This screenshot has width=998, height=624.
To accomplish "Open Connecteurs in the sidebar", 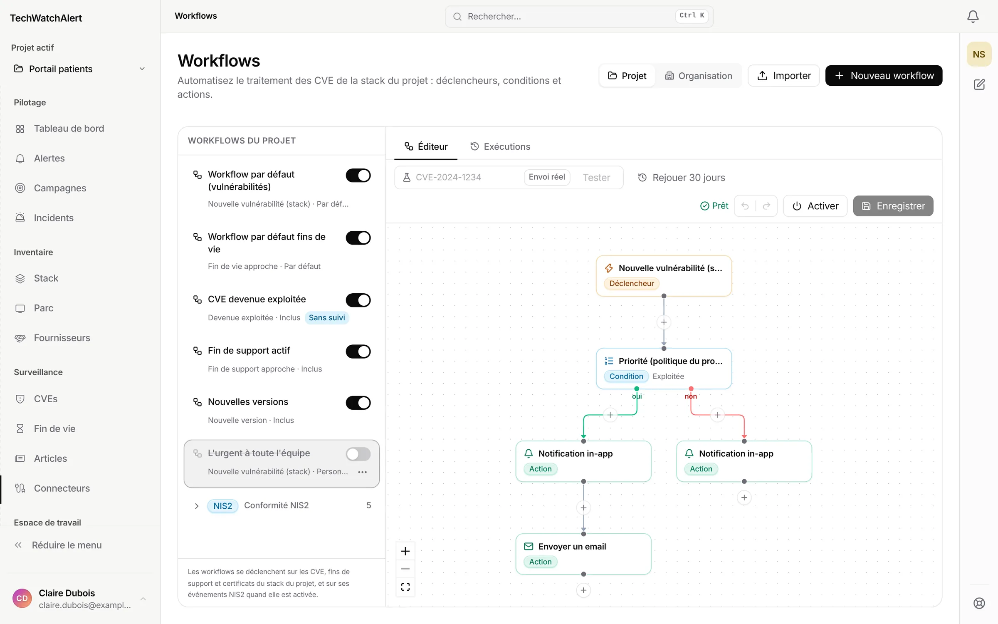I will click(x=62, y=488).
